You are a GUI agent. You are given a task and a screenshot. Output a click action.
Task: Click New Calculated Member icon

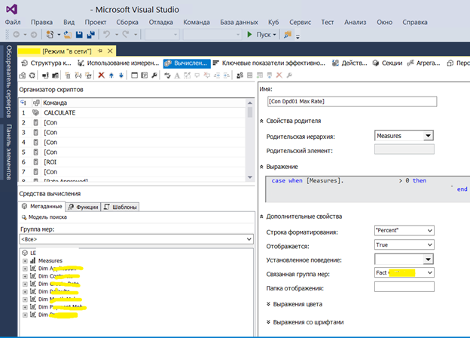[68, 75]
